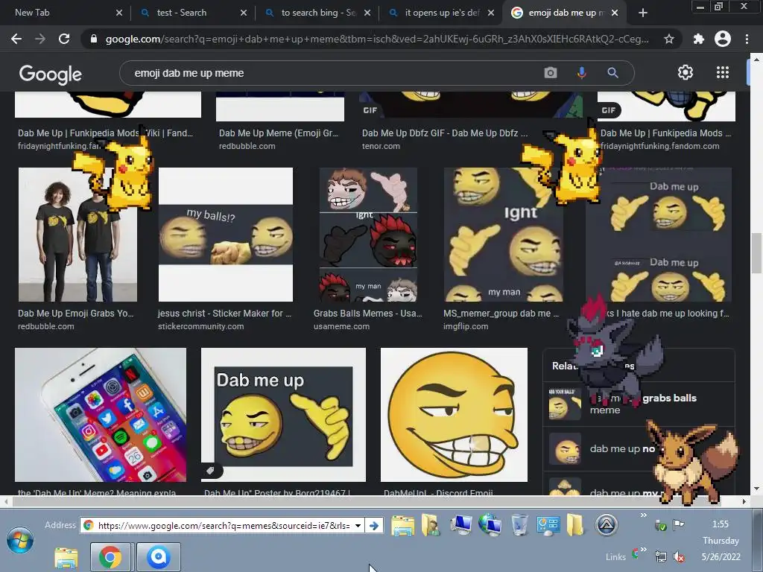The width and height of the screenshot is (763, 572).
Task: Open the couple wearing T-shirts thumbnail
Action: click(x=77, y=235)
